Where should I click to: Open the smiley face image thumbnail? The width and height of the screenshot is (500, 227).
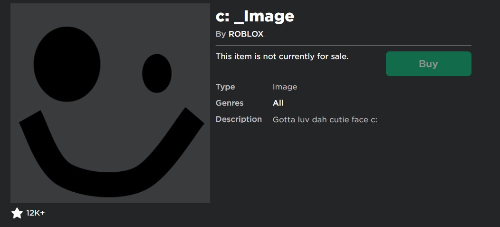[110, 103]
